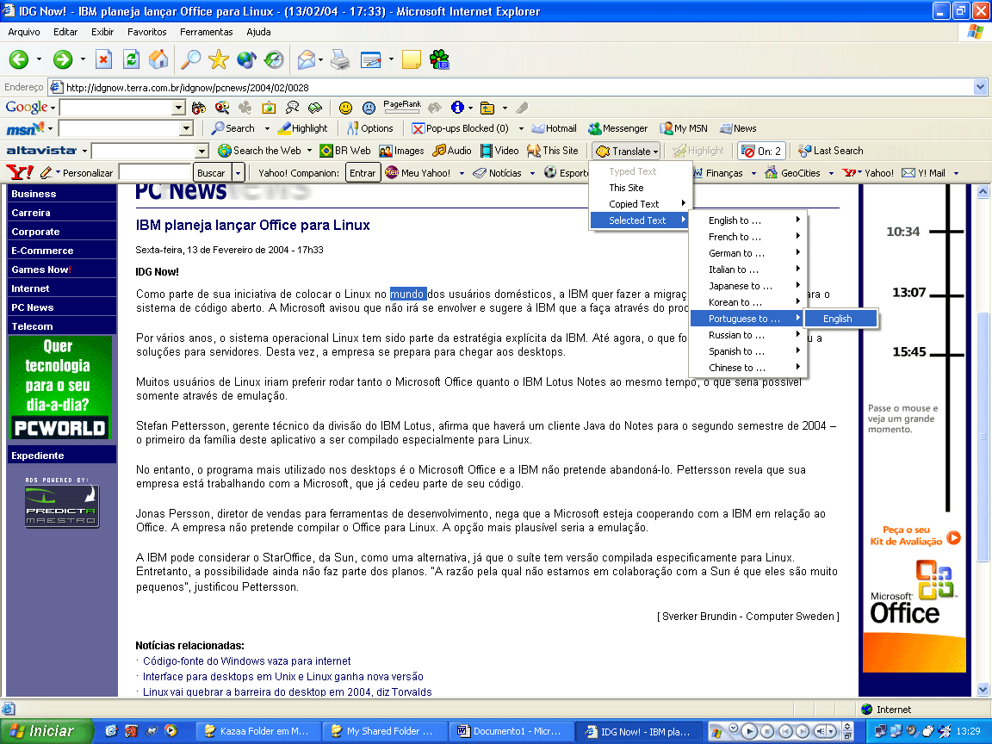Viewport: 992px width, 744px height.
Task: Expand Pop-ups Blocked dropdown arrow
Action: point(521,128)
